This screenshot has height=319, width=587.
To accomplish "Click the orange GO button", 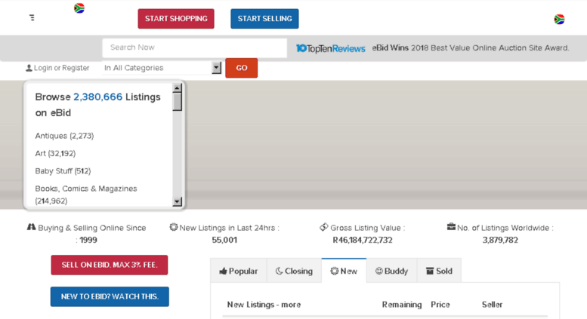I will [242, 68].
